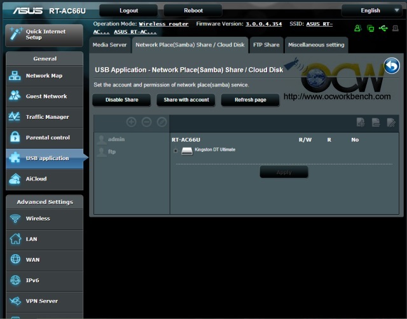This screenshot has height=319, width=407.
Task: Click the printer status icon
Action: coord(396,28)
